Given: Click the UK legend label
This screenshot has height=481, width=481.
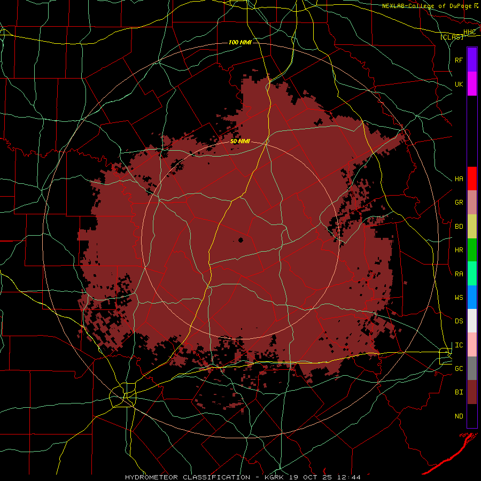Looking at the screenshot, I should click(459, 84).
